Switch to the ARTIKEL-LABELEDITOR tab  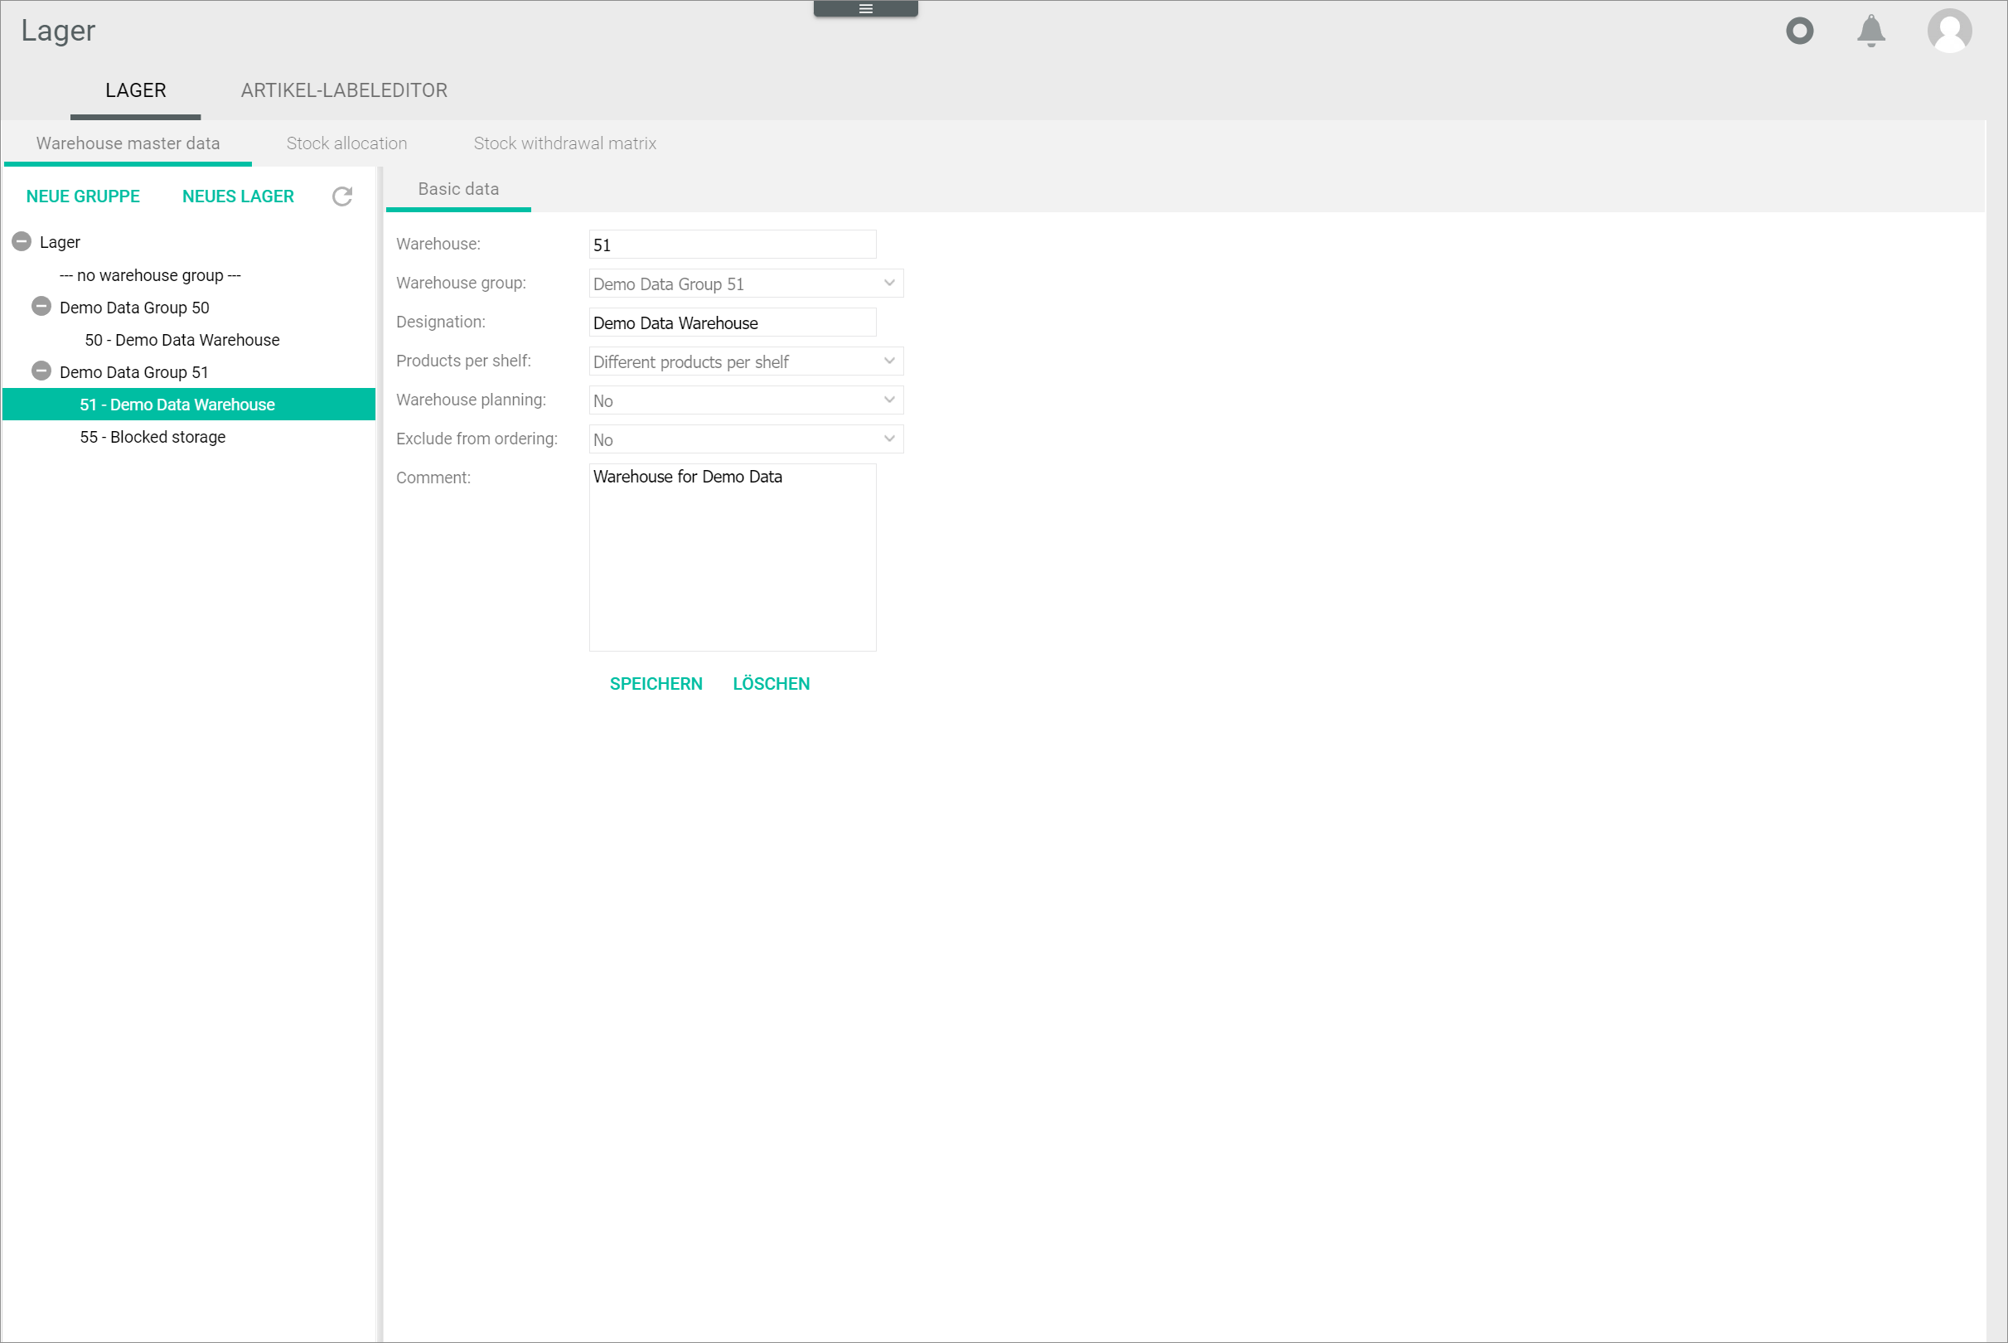click(343, 90)
